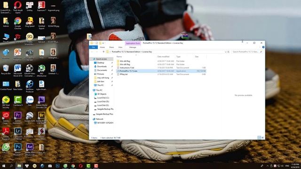Open the Opera browser desktop shortcut
The height and width of the screenshot is (169, 301).
(x=18, y=8)
